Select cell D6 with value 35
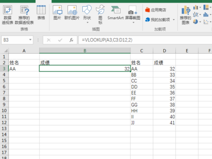 point(165,86)
